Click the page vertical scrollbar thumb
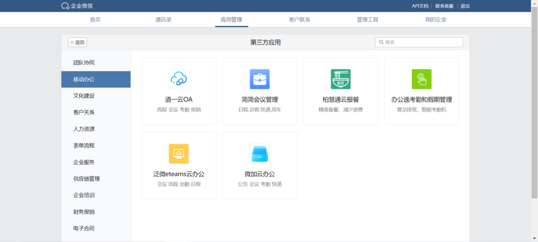This screenshot has height=242, width=538. (x=534, y=102)
